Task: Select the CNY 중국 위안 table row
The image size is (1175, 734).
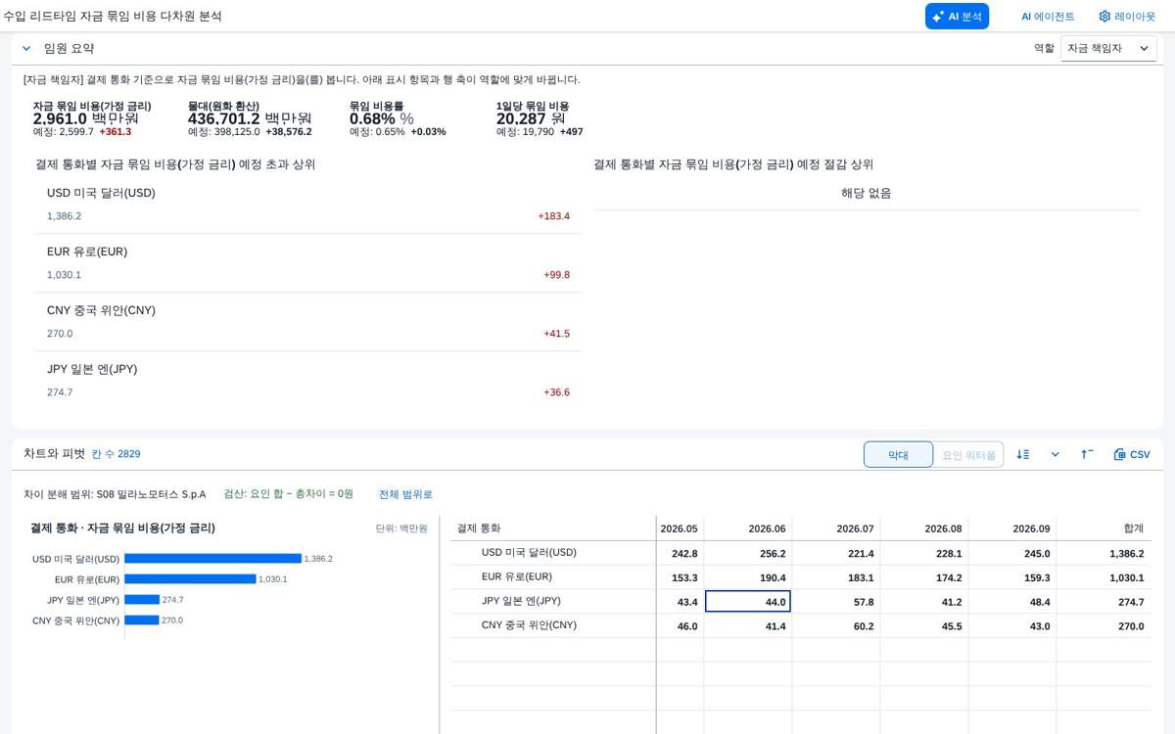Action: (x=801, y=626)
